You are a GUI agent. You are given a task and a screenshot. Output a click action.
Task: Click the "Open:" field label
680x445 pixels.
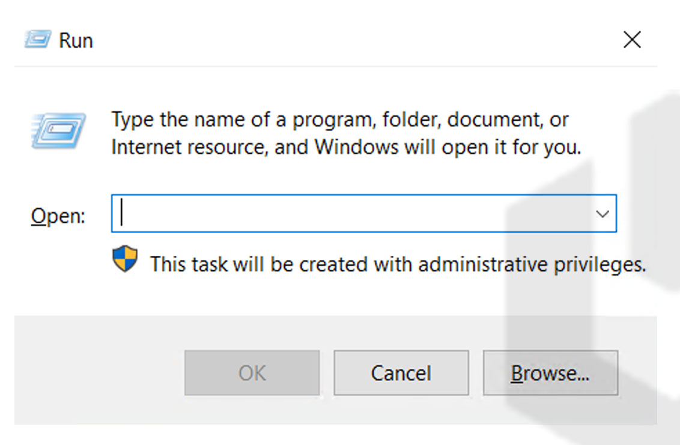click(x=58, y=216)
